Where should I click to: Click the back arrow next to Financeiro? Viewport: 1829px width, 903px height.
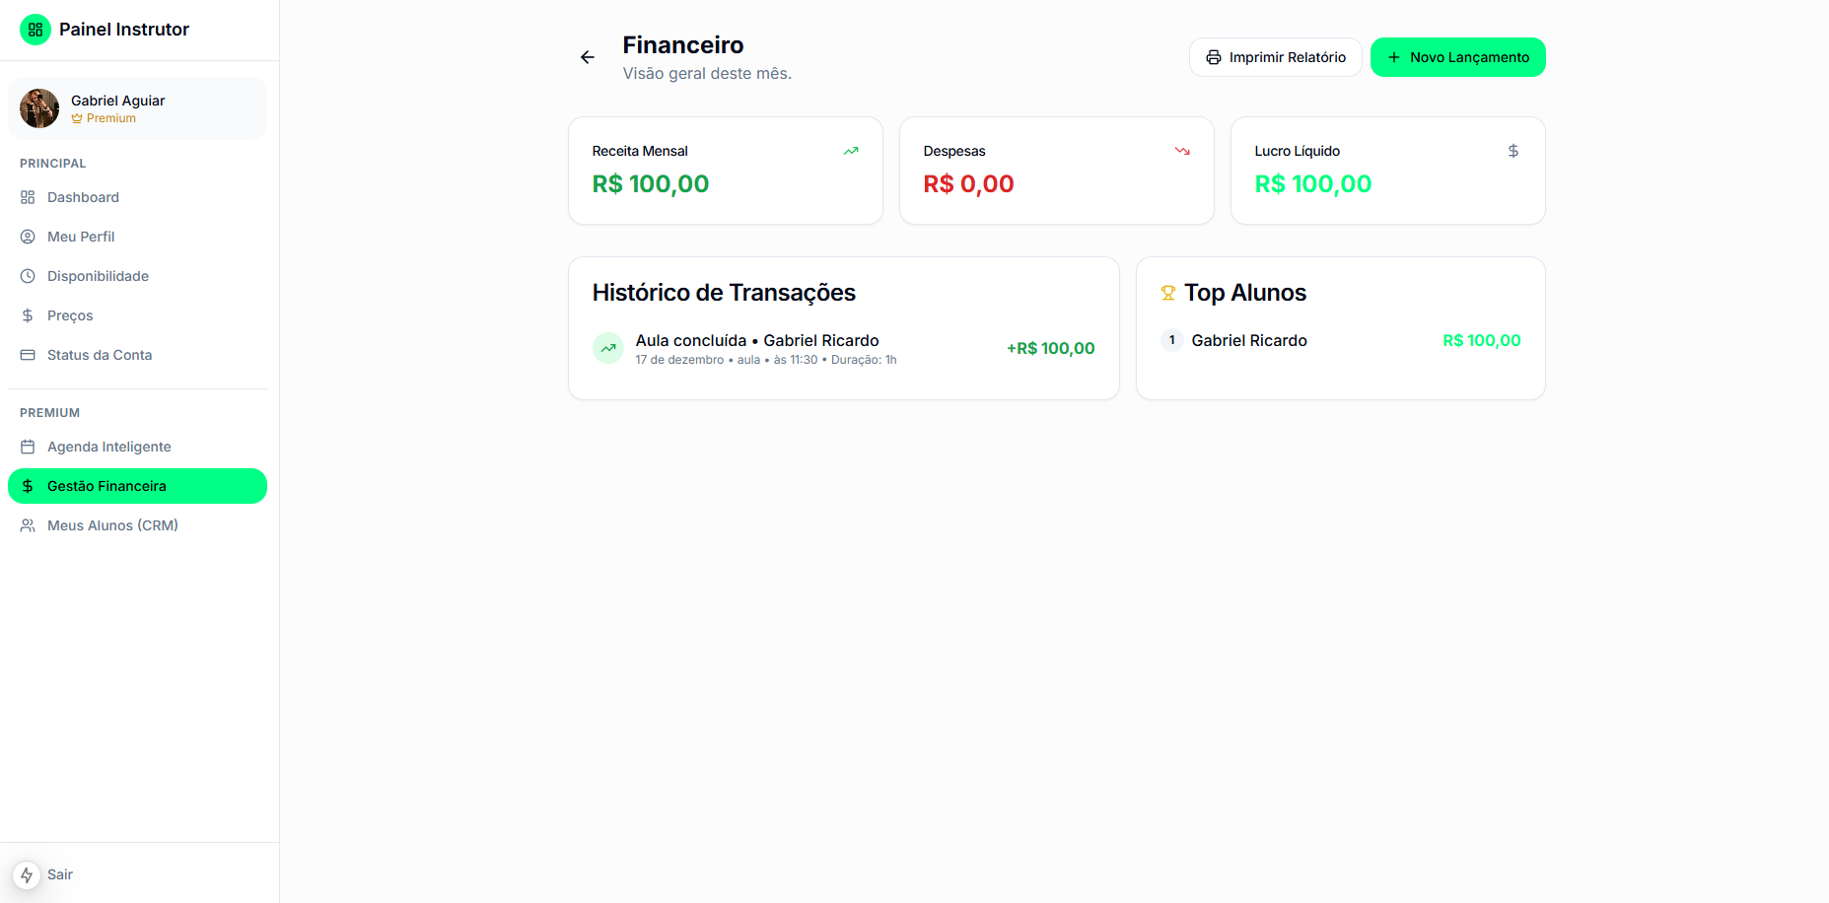tap(588, 57)
